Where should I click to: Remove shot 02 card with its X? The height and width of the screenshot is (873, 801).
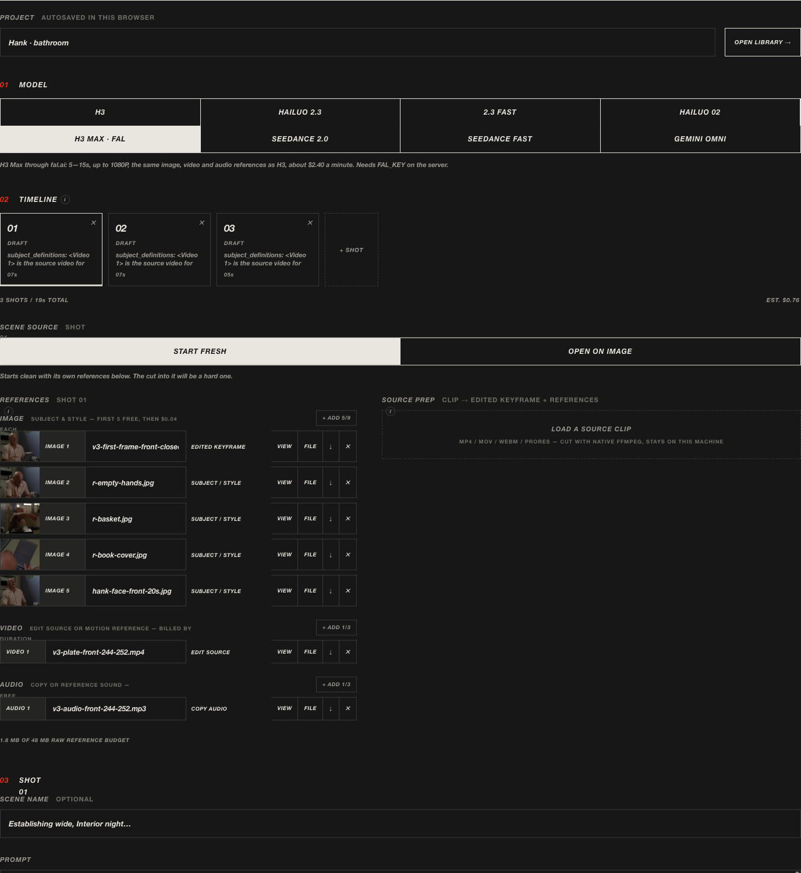202,223
